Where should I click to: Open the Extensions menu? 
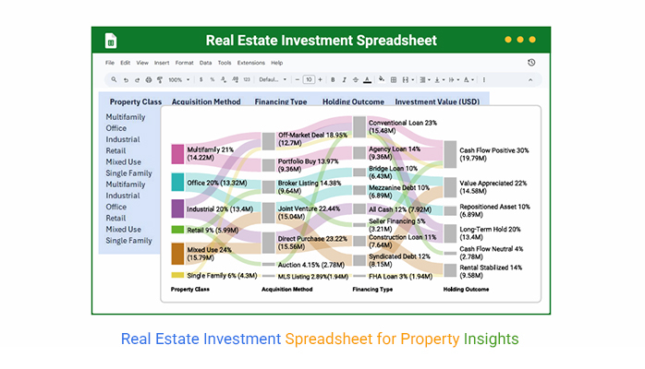[x=250, y=63]
